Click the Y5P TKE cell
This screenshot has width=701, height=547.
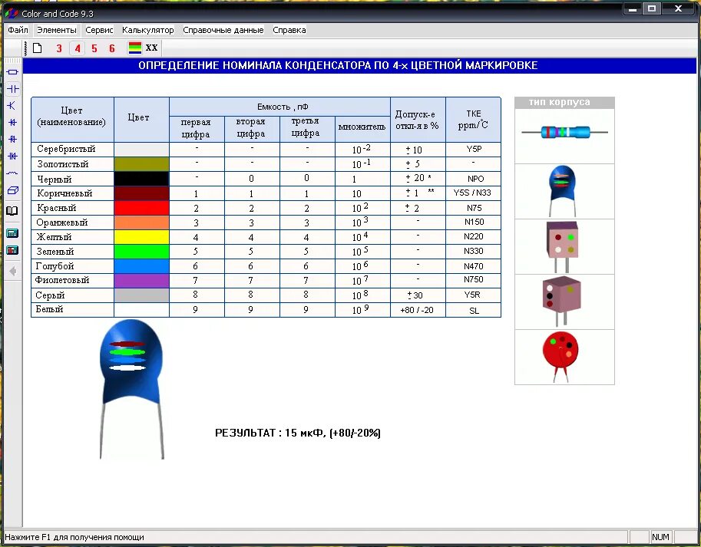pyautogui.click(x=474, y=149)
